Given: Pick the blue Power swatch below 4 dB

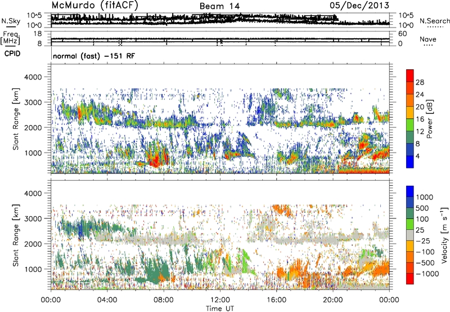Looking at the screenshot, I should pos(410,162).
